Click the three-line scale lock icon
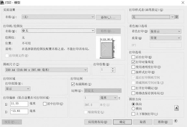This screenshot has height=127, width=187. pos(119,98)
